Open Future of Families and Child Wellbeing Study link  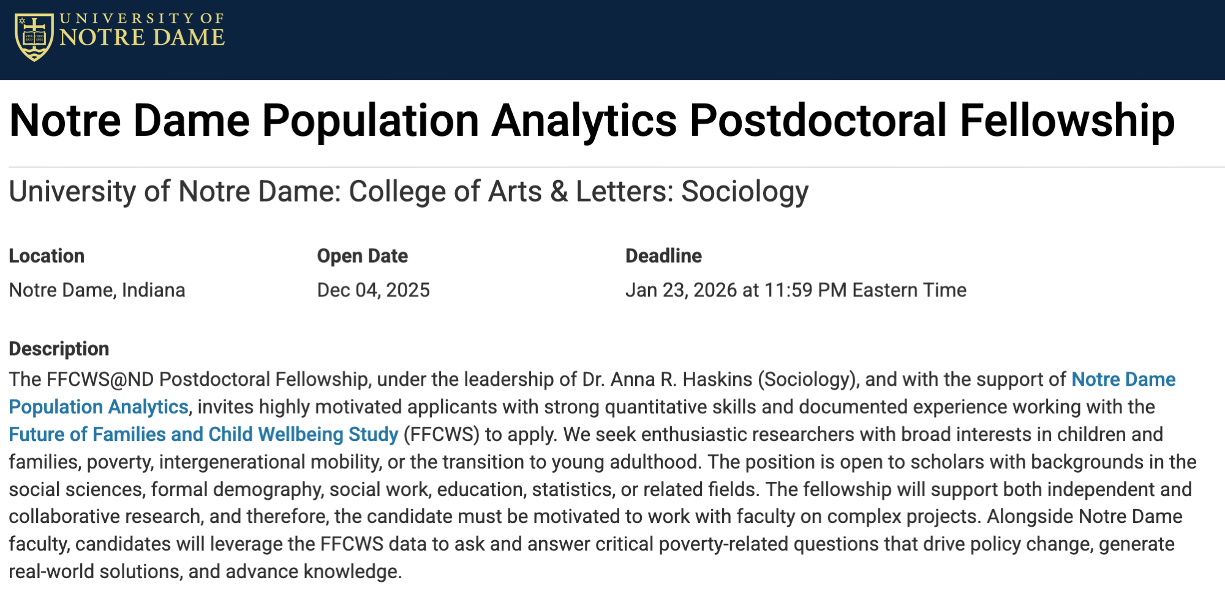pyautogui.click(x=203, y=435)
